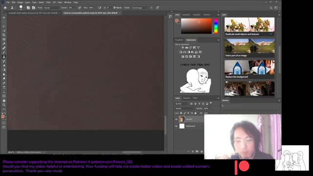Open brush preset picker
The height and width of the screenshot is (176, 313).
point(21,8)
